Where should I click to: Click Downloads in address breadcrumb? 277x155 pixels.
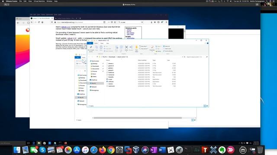pos(112,57)
